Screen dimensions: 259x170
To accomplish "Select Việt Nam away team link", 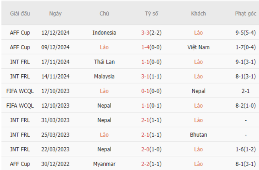I will (x=198, y=47).
